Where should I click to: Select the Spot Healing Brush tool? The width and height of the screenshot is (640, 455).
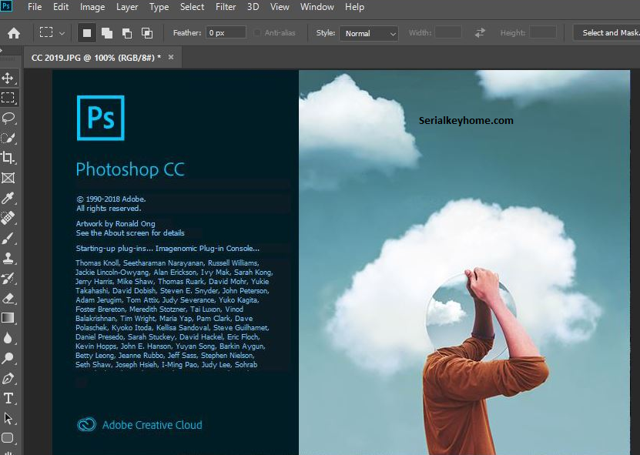(x=8, y=218)
